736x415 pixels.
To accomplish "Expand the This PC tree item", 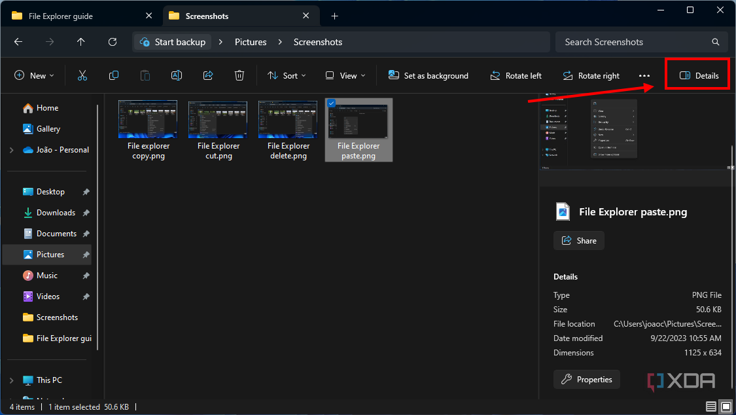I will pos(12,380).
